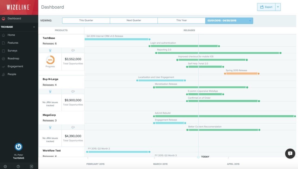Click the MegaCorp JIRA tab icon
The image size is (298, 169).
point(50,128)
